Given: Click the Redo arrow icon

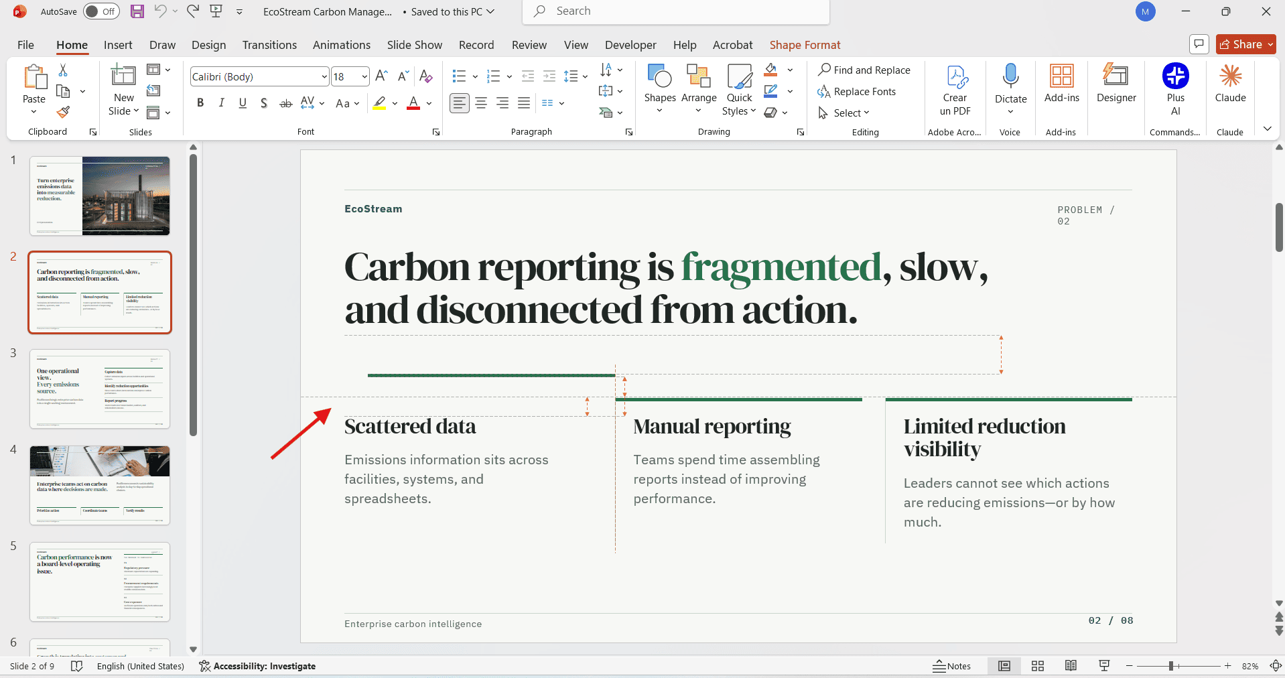Looking at the screenshot, I should (193, 11).
